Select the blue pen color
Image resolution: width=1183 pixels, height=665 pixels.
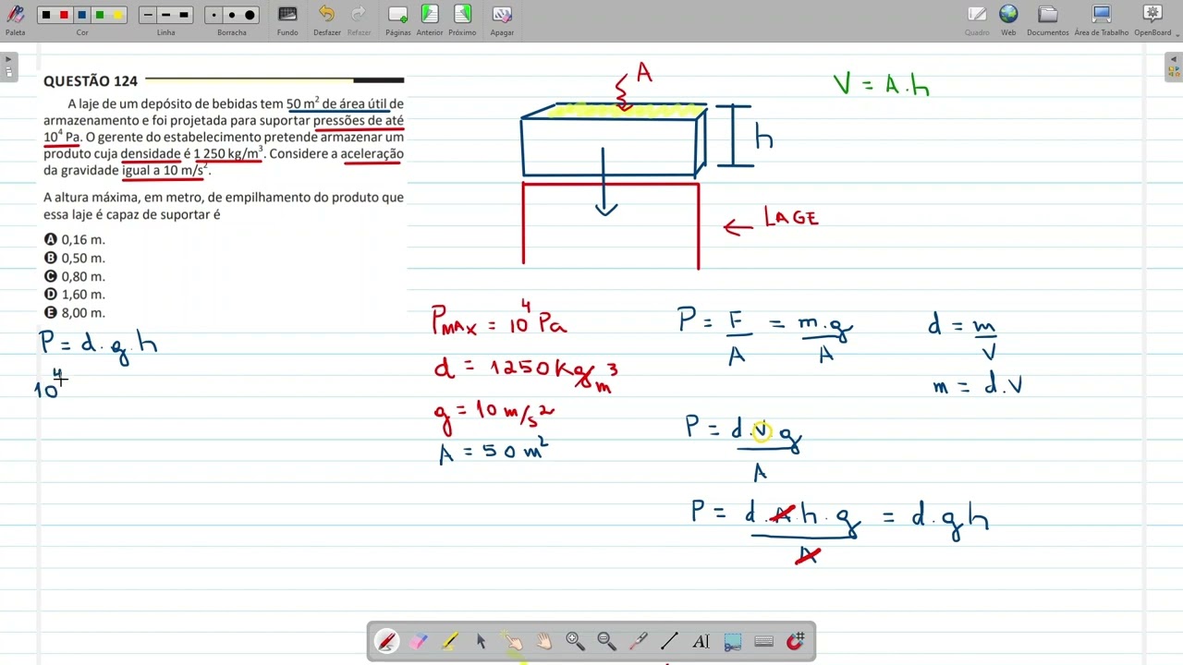82,15
